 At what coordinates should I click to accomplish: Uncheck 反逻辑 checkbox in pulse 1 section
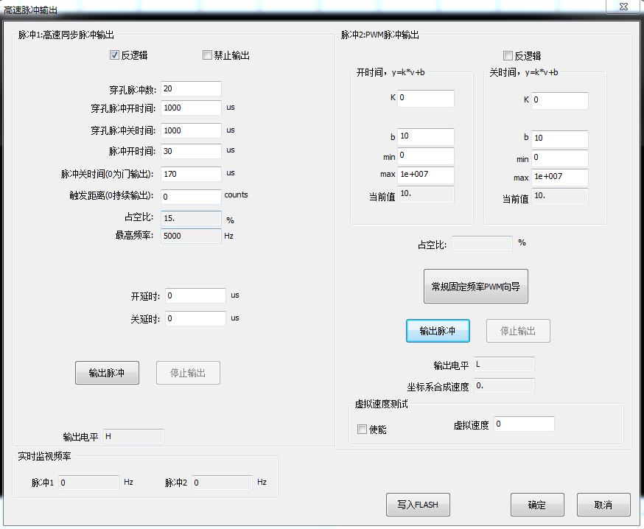pos(115,55)
